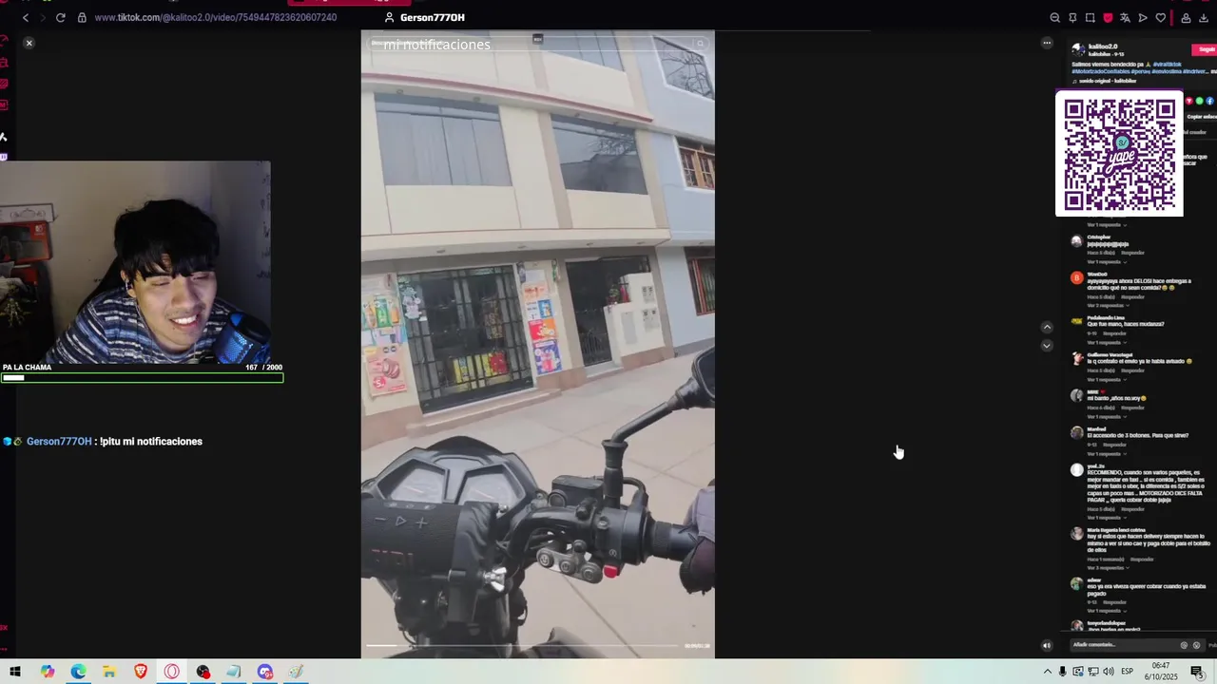Toggle video mute speaker icon

[x=1047, y=646]
